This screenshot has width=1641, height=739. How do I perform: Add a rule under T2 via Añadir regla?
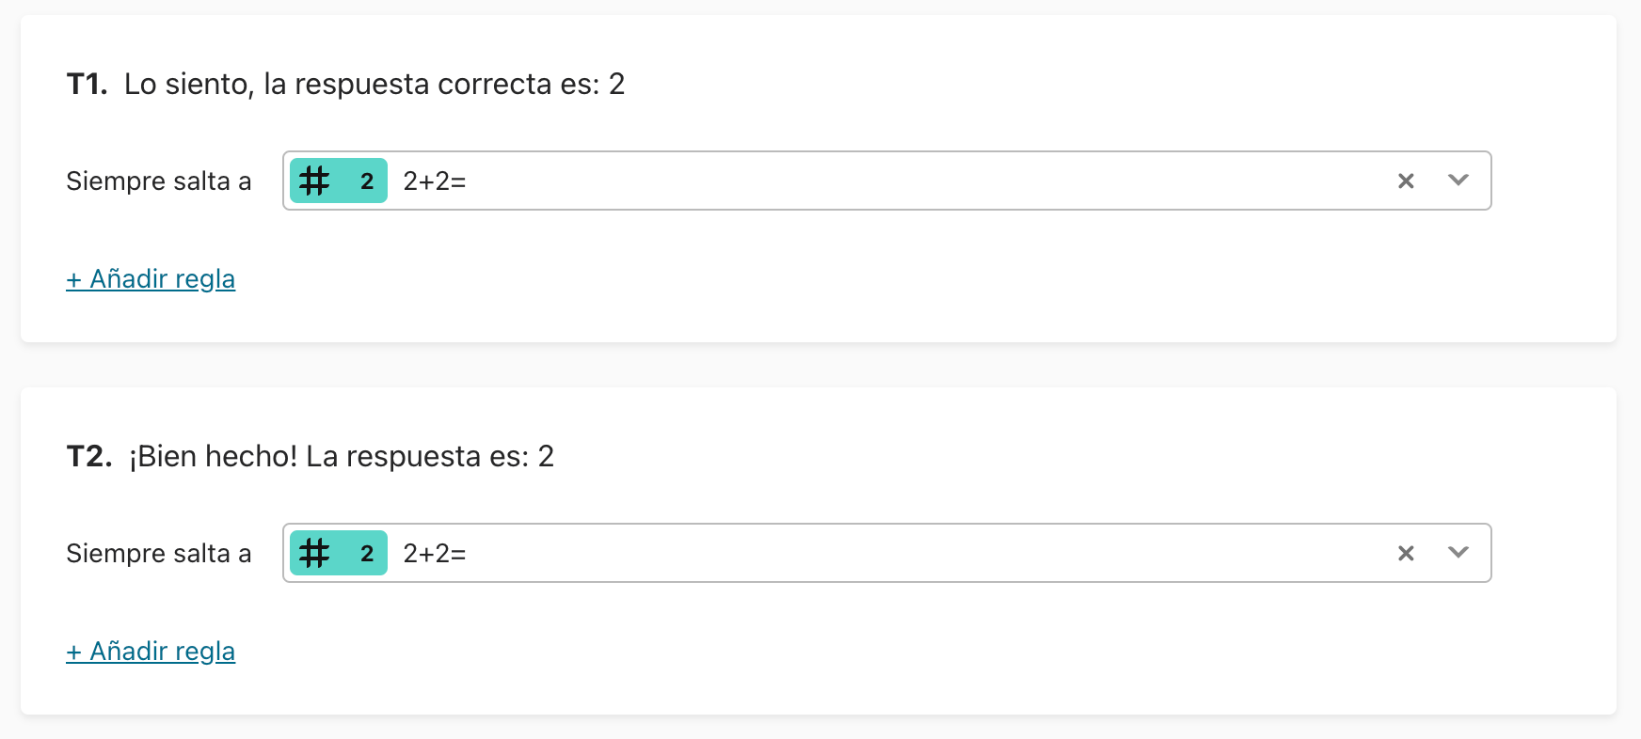(x=151, y=652)
